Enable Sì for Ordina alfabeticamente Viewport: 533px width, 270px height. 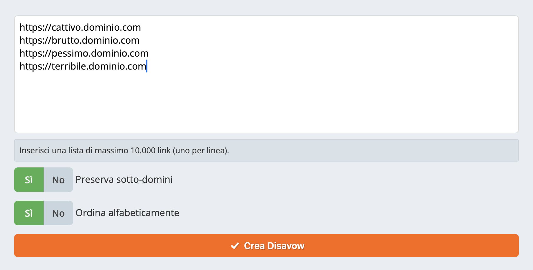[x=29, y=213]
